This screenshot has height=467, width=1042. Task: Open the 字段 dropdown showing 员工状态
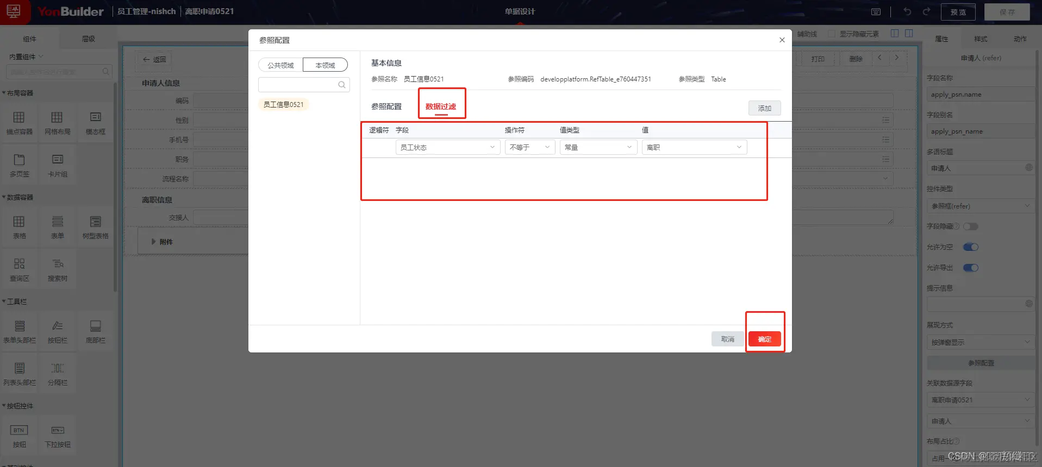448,147
